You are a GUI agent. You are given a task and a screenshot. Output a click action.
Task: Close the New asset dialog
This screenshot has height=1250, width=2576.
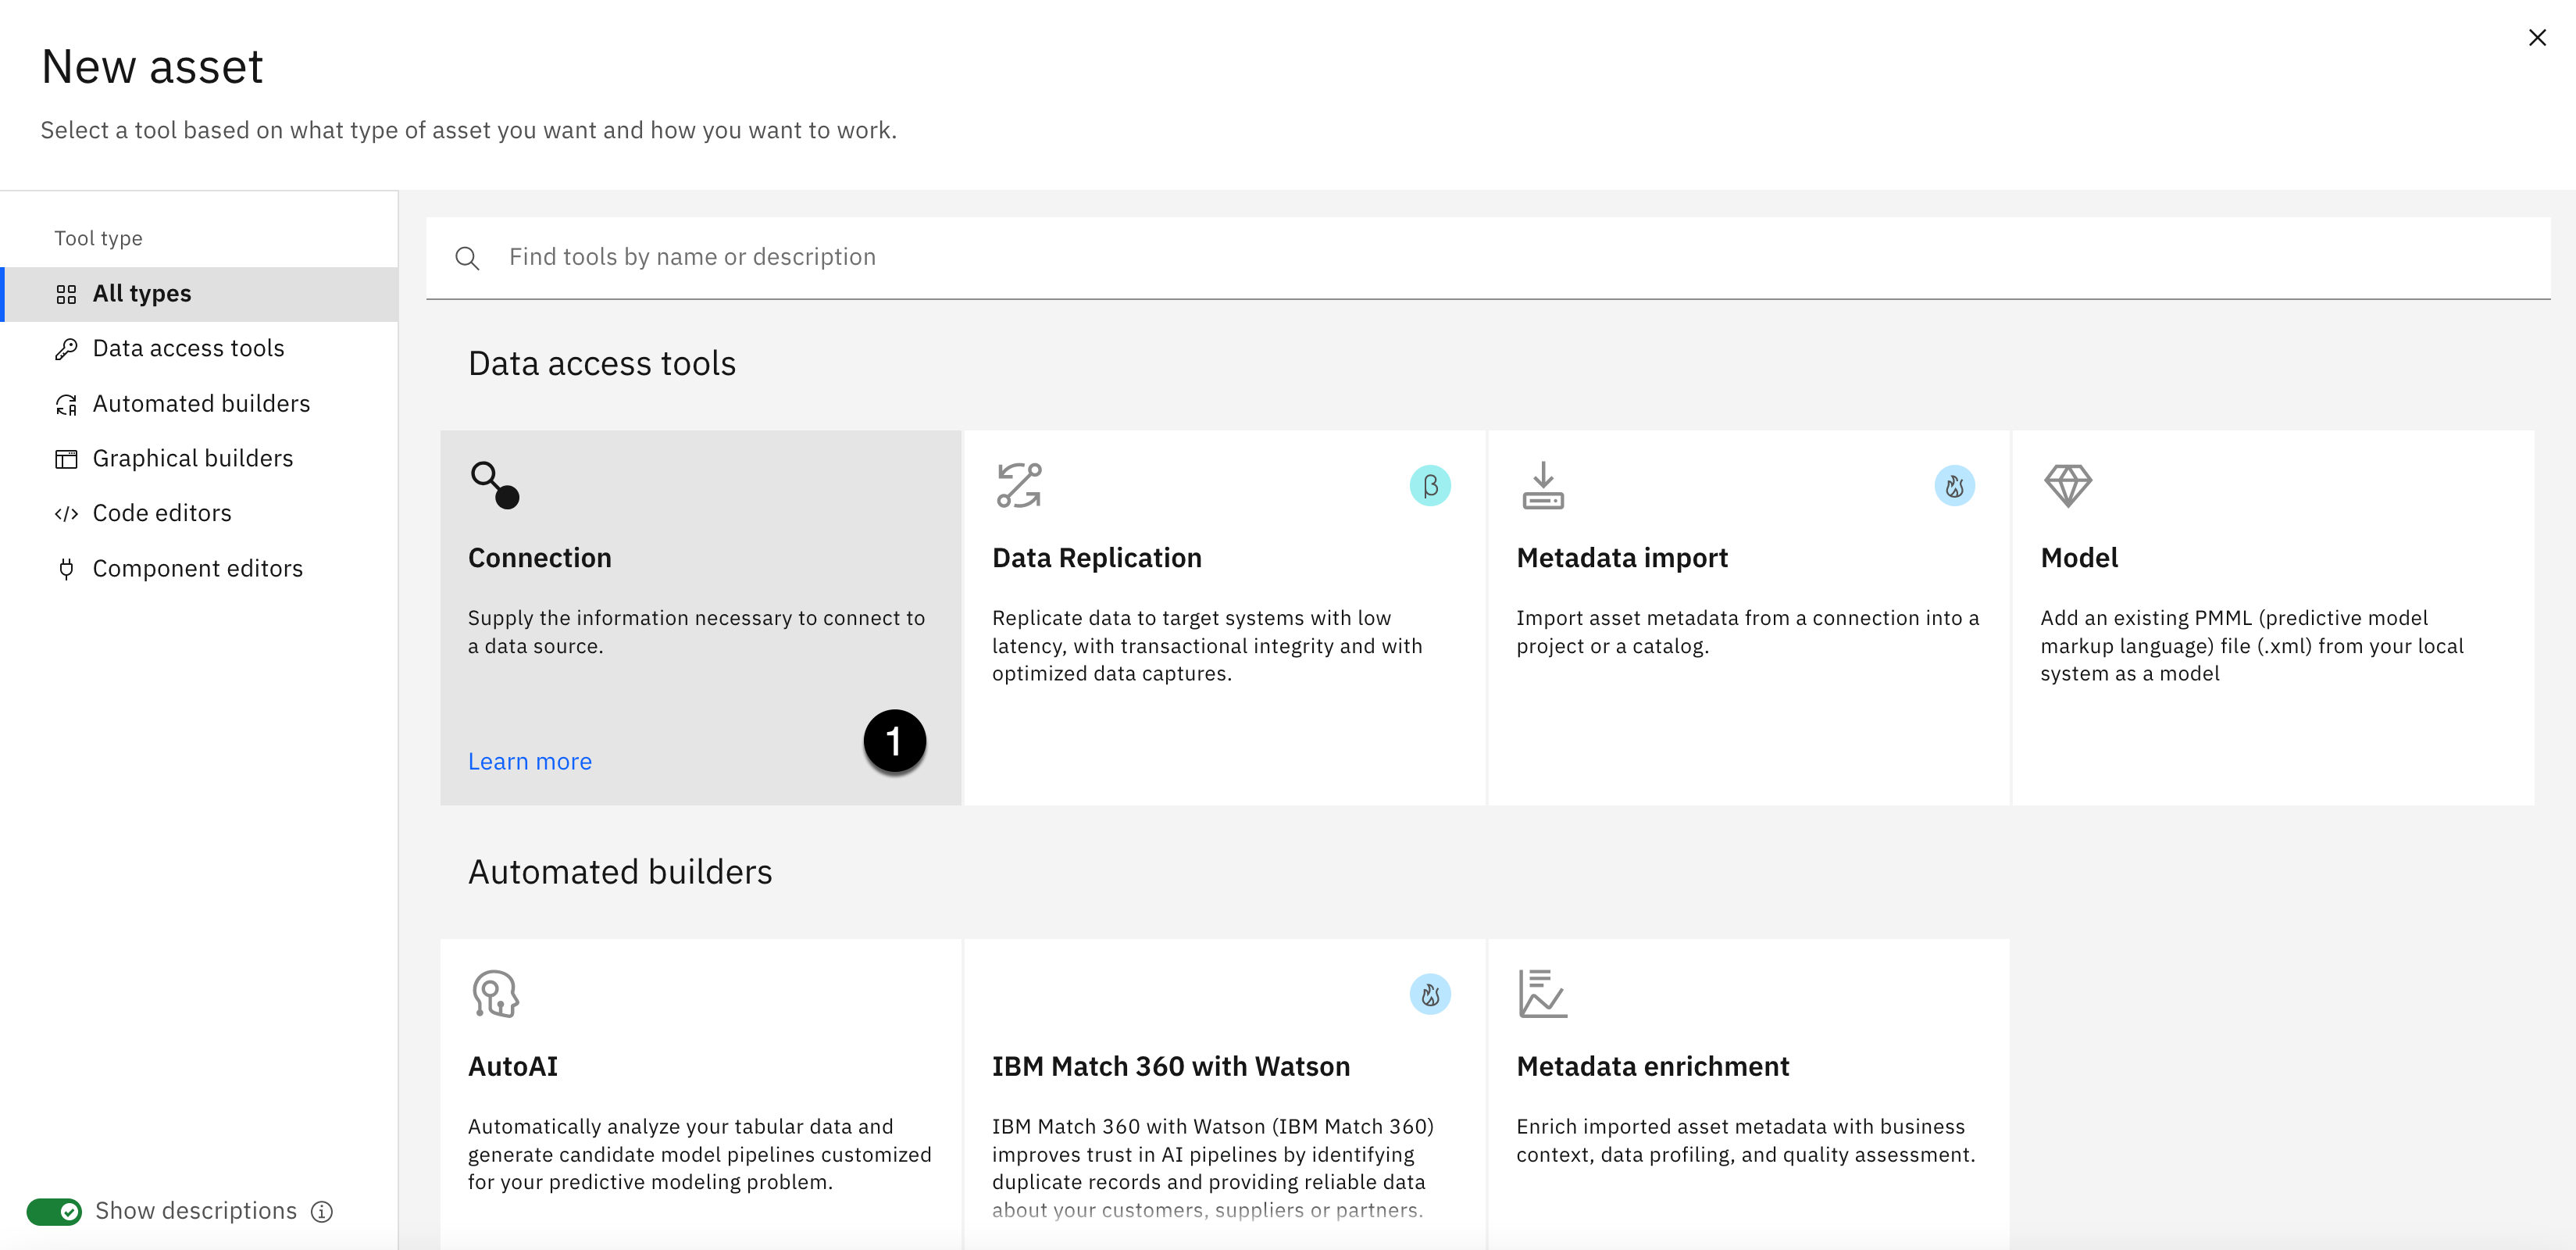click(2537, 38)
